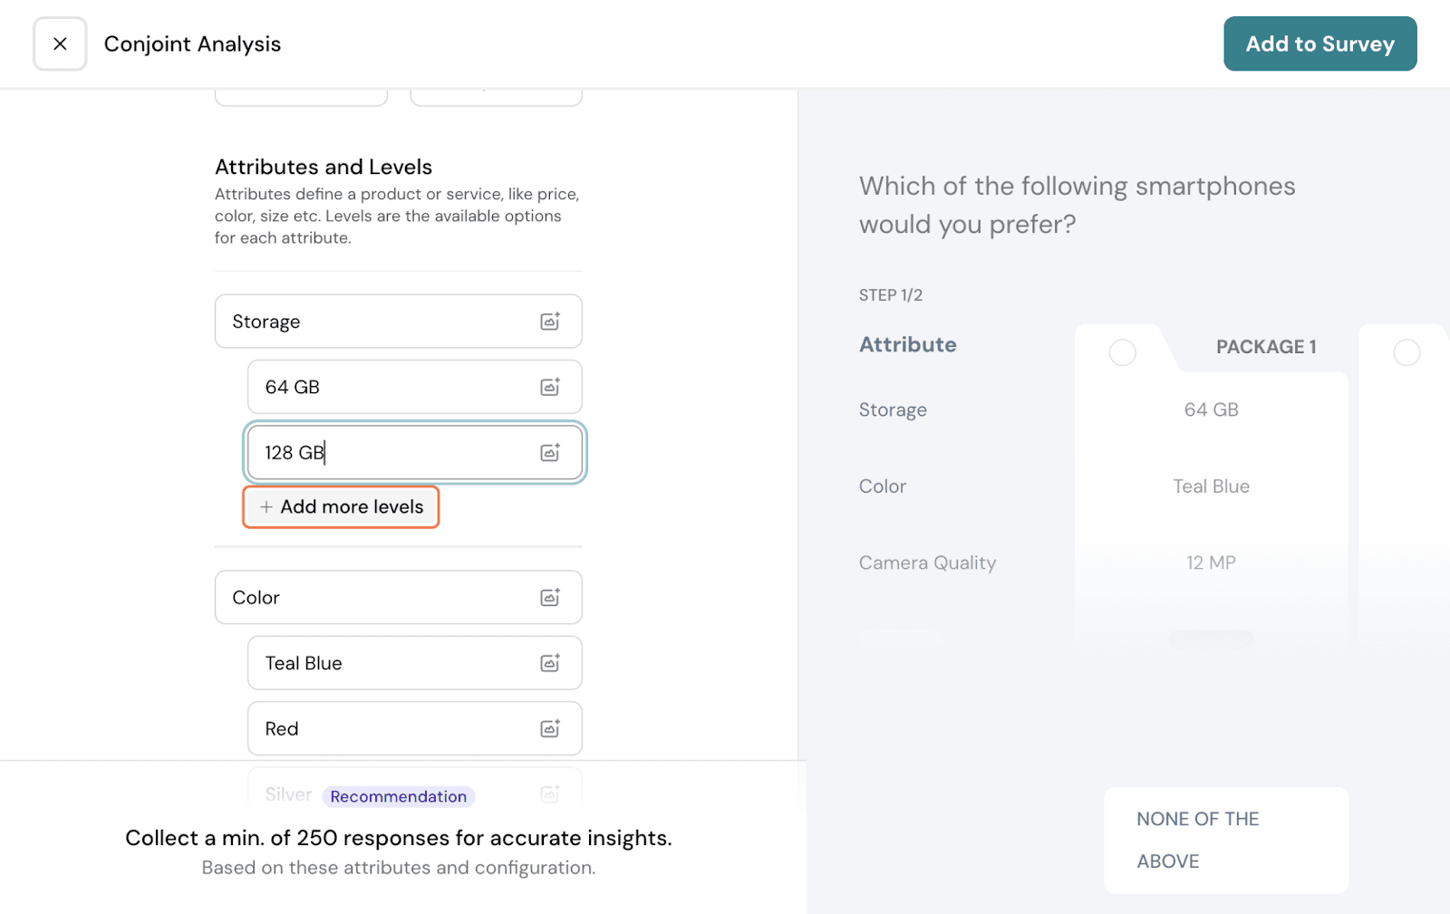The image size is (1450, 914).
Task: Select the second package radio button
Action: [1406, 352]
